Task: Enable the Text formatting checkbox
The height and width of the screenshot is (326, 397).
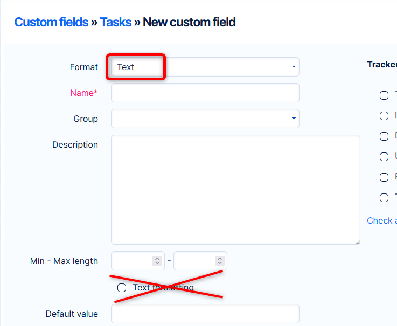Action: click(122, 288)
